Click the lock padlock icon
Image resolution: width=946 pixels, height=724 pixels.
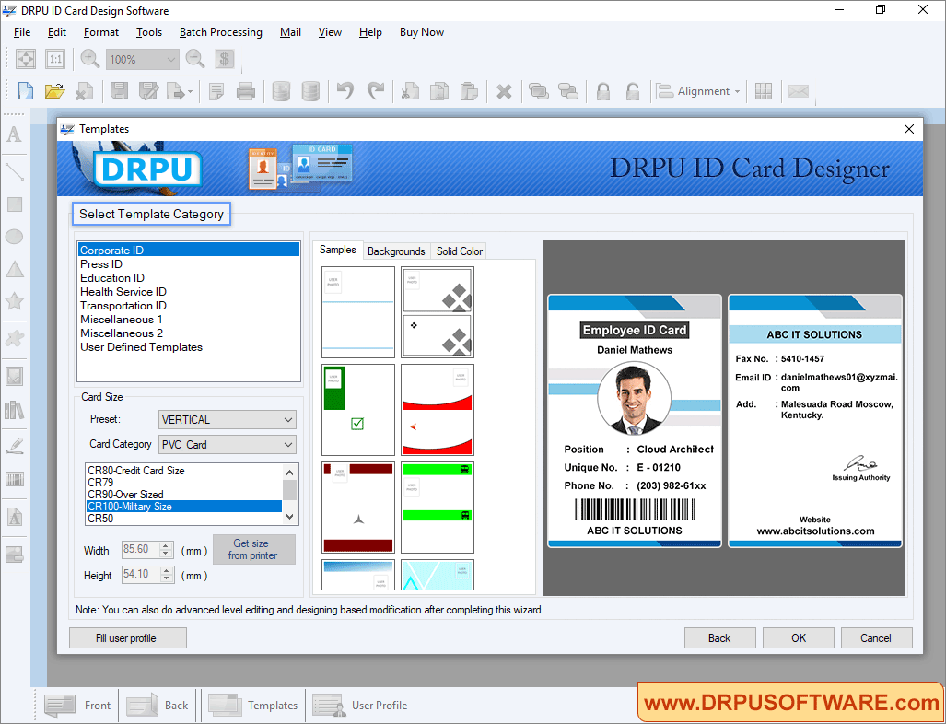pos(602,91)
